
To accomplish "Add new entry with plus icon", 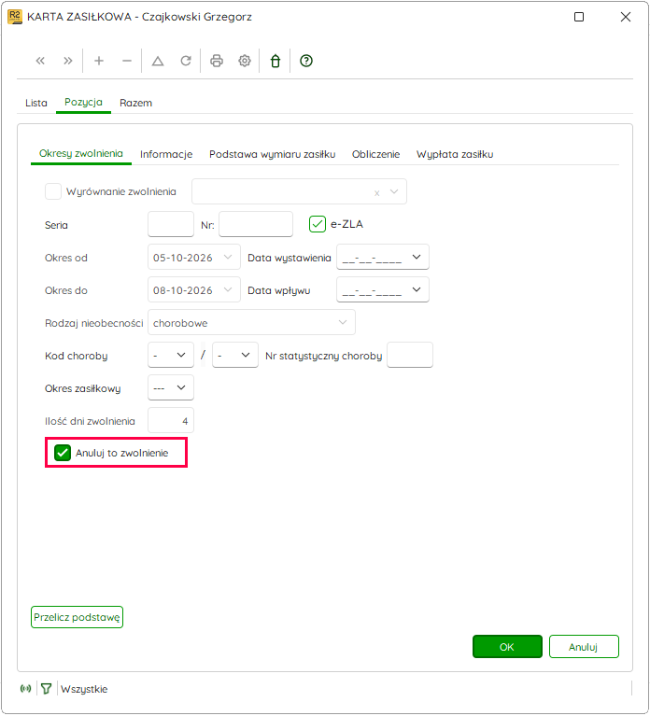I will tap(99, 61).
